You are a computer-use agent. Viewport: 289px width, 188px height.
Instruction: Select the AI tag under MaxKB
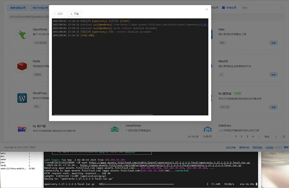click(x=221, y=75)
